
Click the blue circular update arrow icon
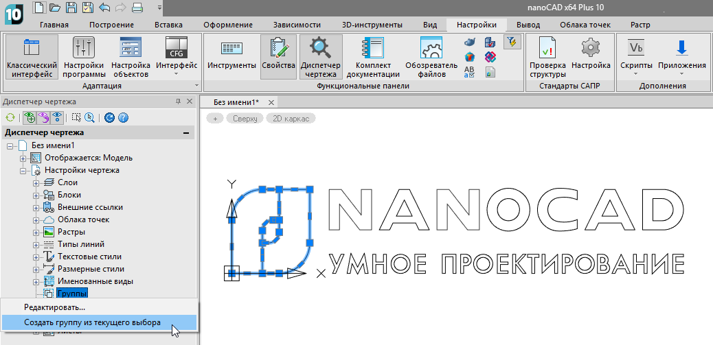109,118
